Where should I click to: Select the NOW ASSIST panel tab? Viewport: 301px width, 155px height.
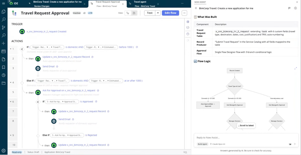click(200, 2)
